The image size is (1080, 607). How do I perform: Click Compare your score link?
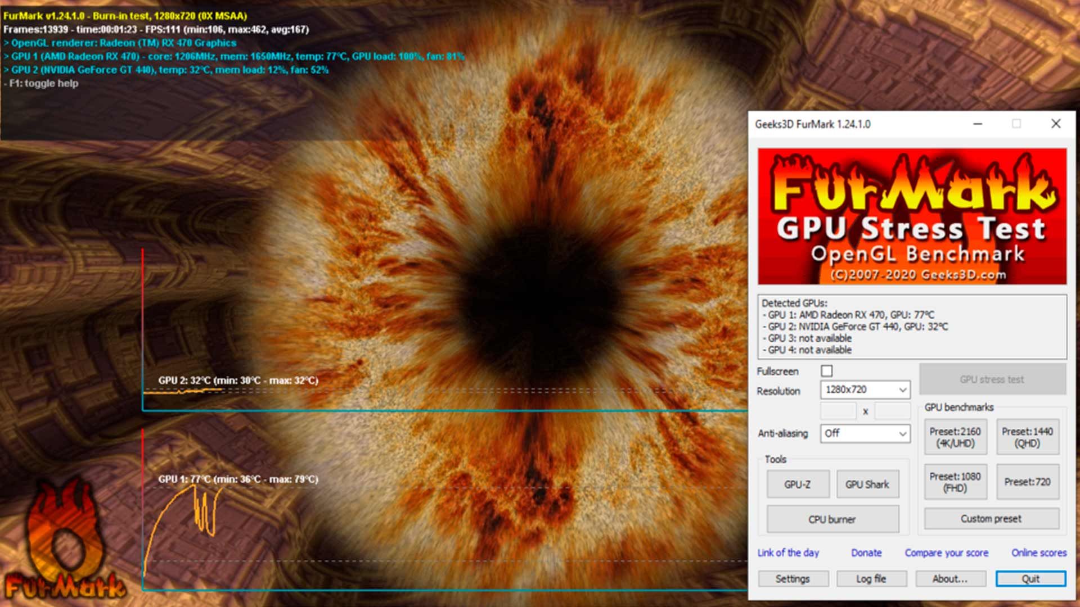(946, 553)
